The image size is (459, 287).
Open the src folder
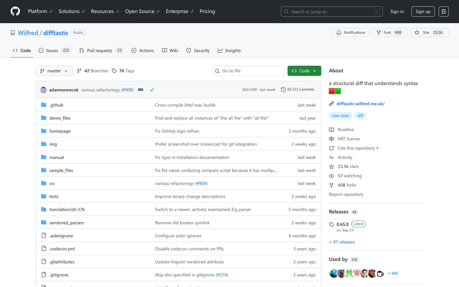[52, 184]
